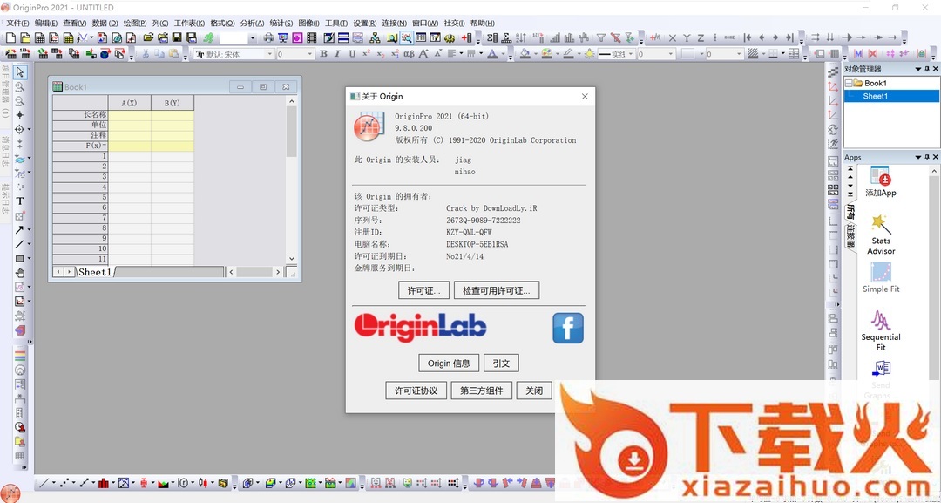
Task: Click the add data filter funnel icon
Action: click(x=600, y=38)
